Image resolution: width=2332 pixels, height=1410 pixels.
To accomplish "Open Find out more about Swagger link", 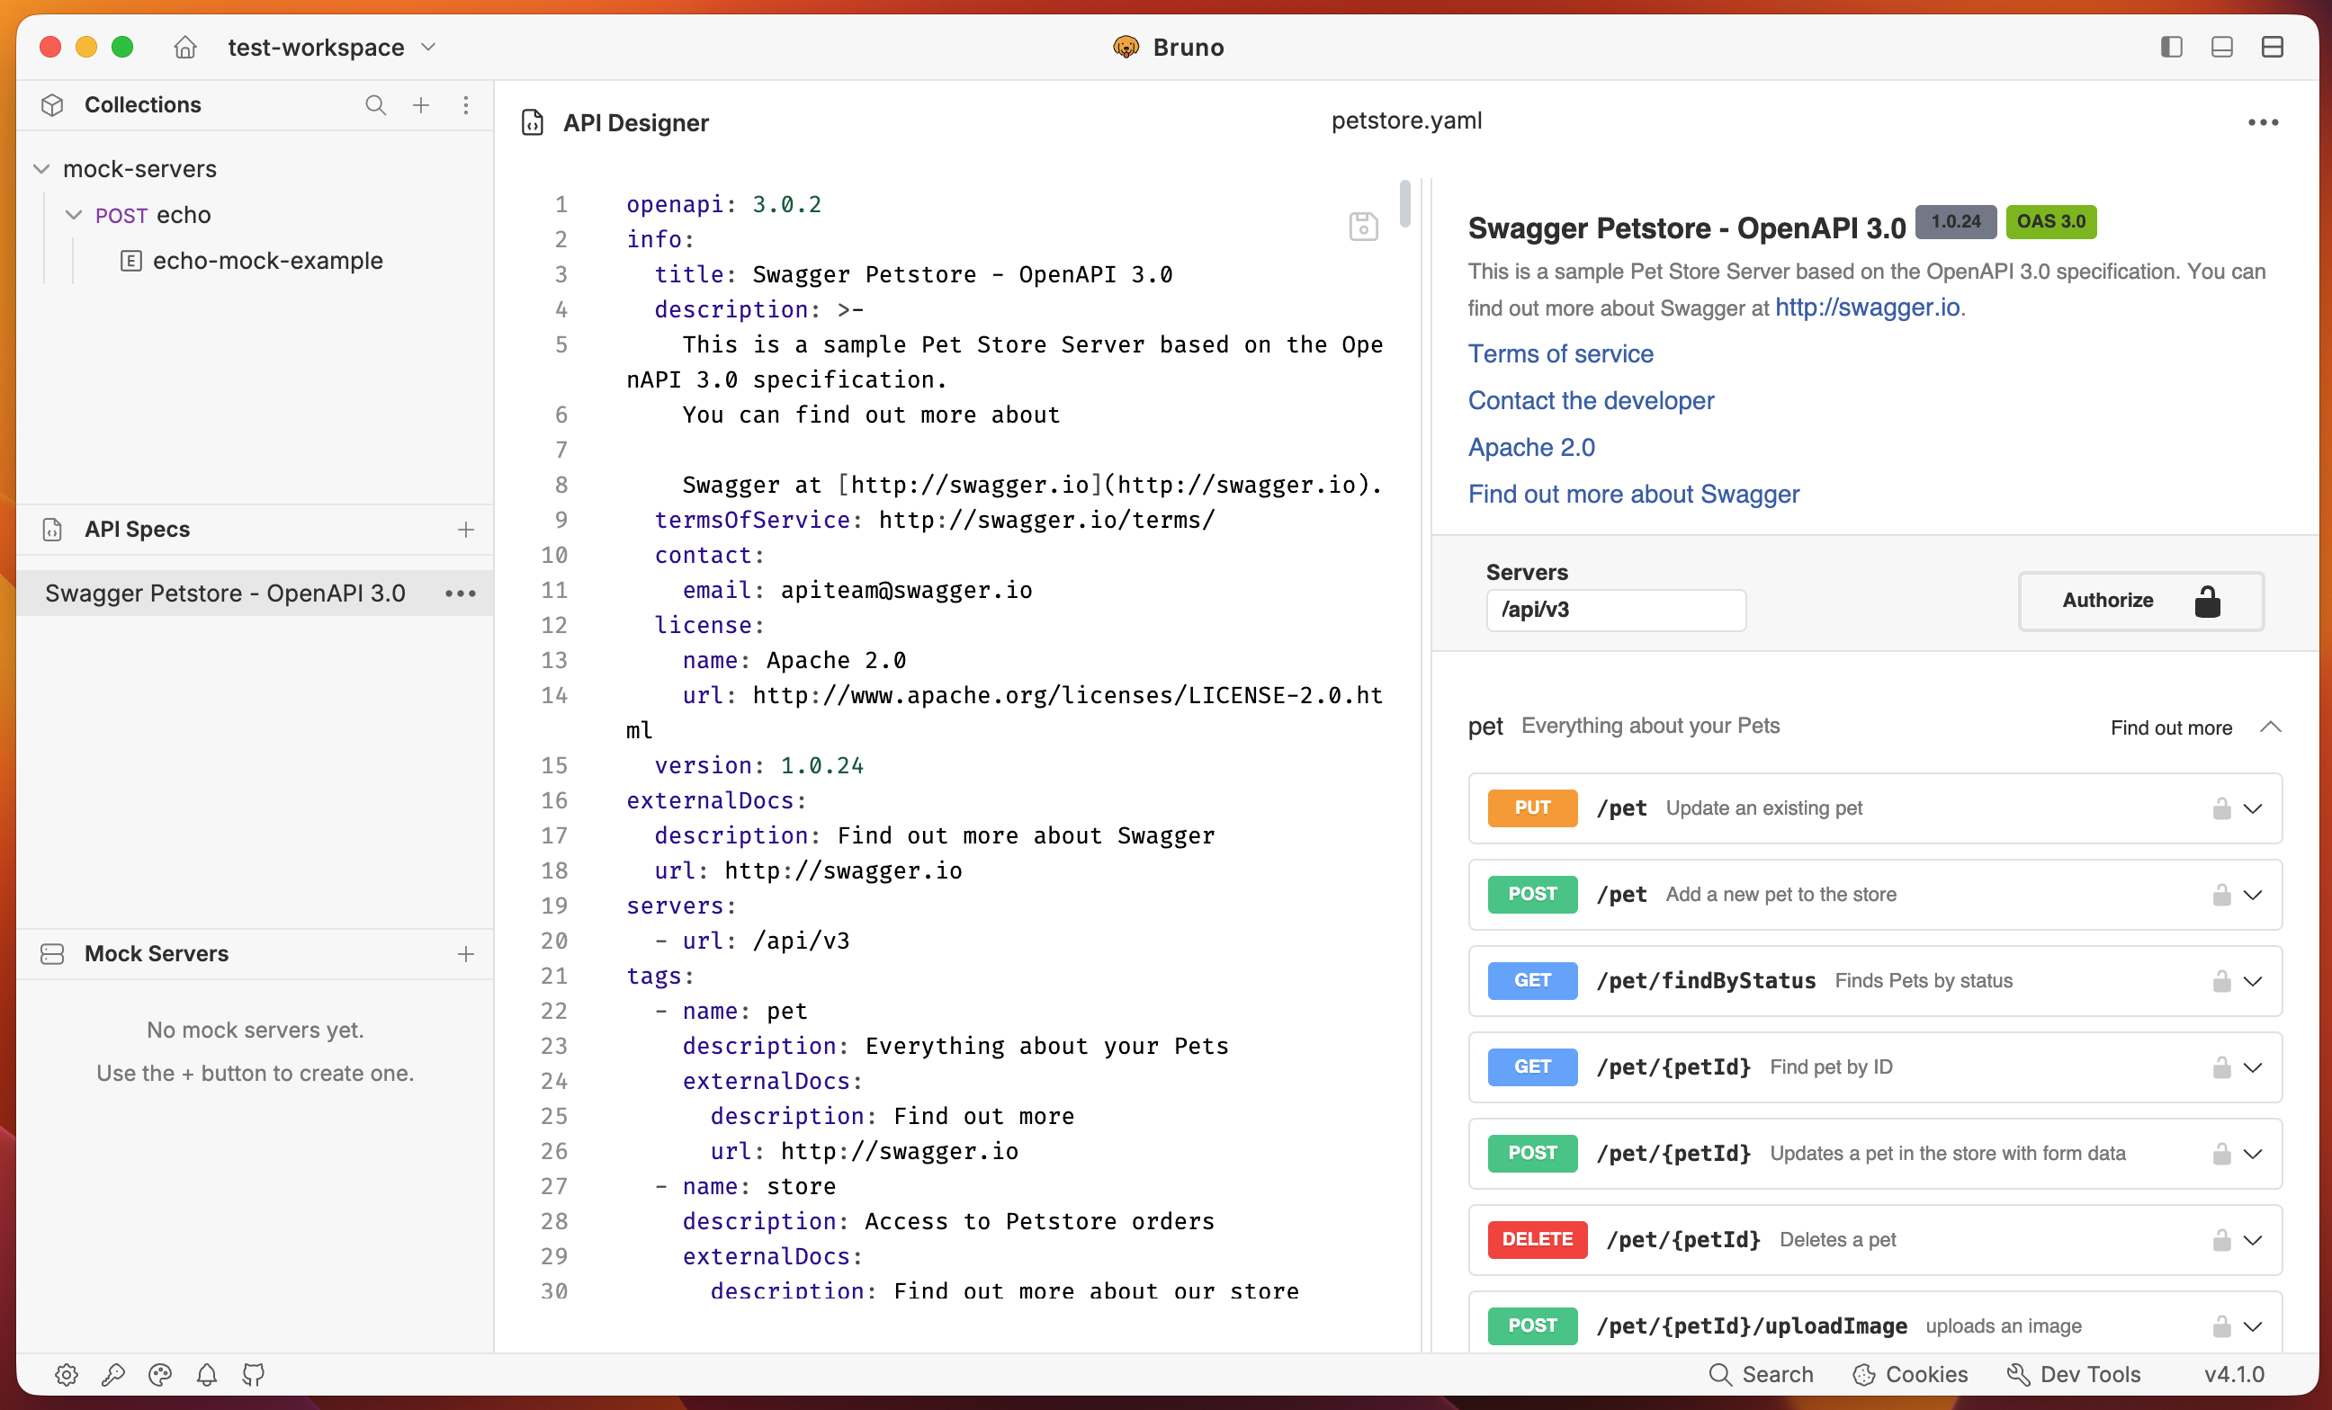I will click(1634, 494).
